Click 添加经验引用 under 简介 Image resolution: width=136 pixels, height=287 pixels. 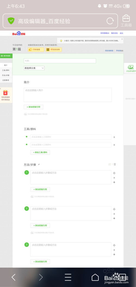[33, 107]
